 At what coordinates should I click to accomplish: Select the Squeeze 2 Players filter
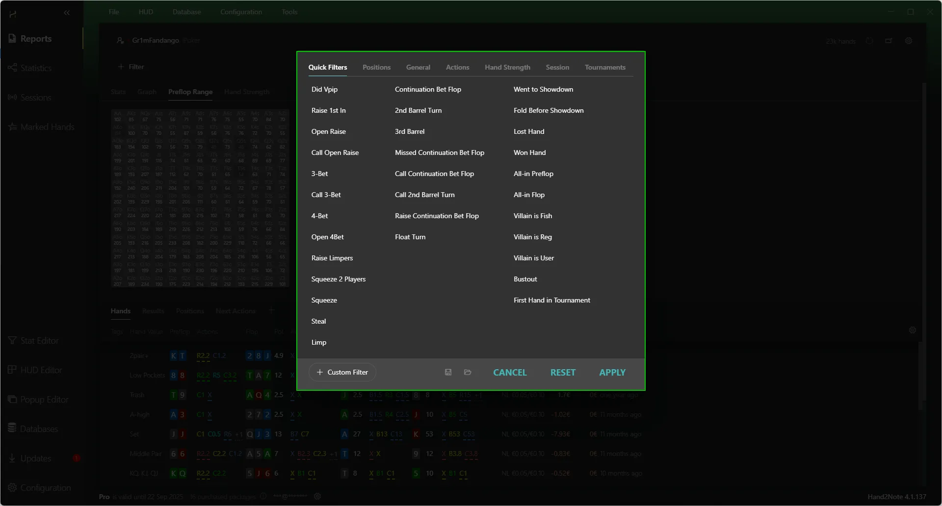tap(338, 279)
